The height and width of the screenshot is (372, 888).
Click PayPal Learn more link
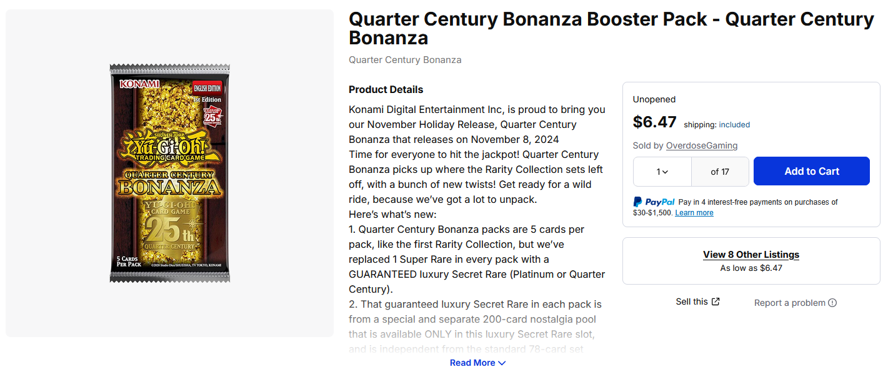[694, 213]
